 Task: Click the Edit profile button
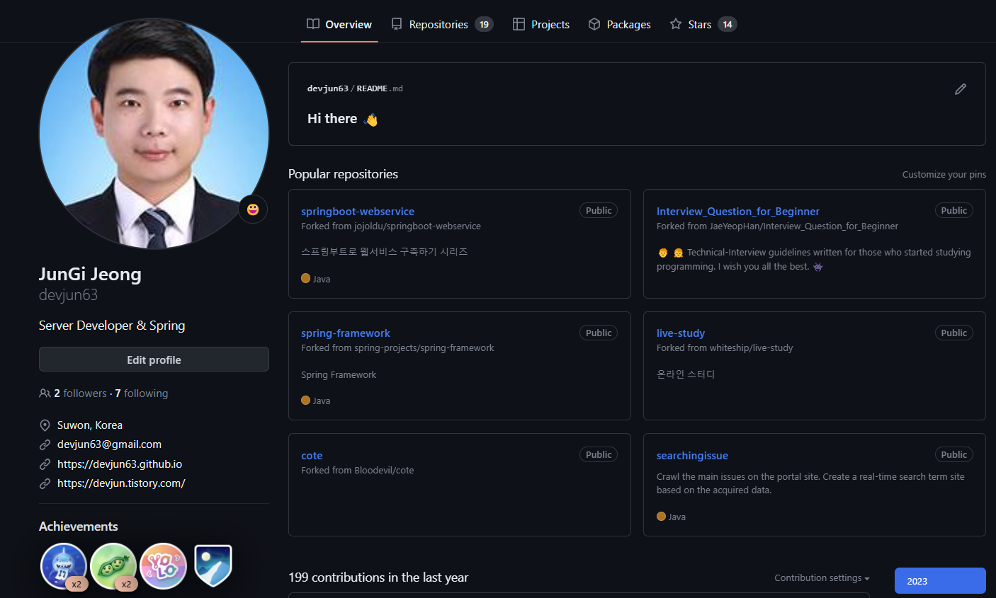tap(154, 360)
